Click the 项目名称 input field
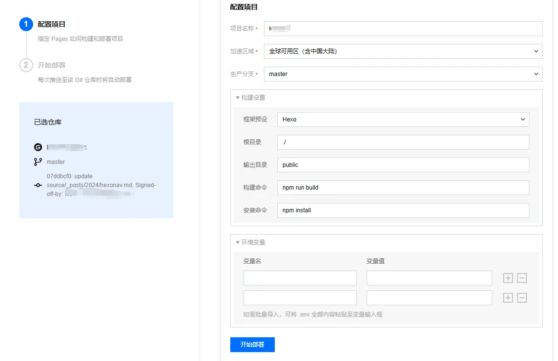The width and height of the screenshot is (558, 361). tap(403, 29)
